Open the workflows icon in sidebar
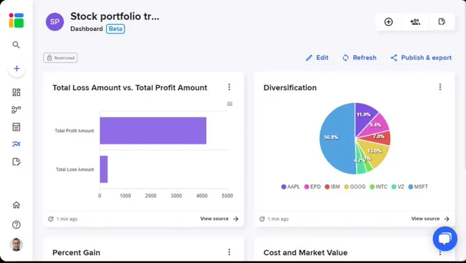Viewport: 466px width, 263px height. [x=16, y=110]
